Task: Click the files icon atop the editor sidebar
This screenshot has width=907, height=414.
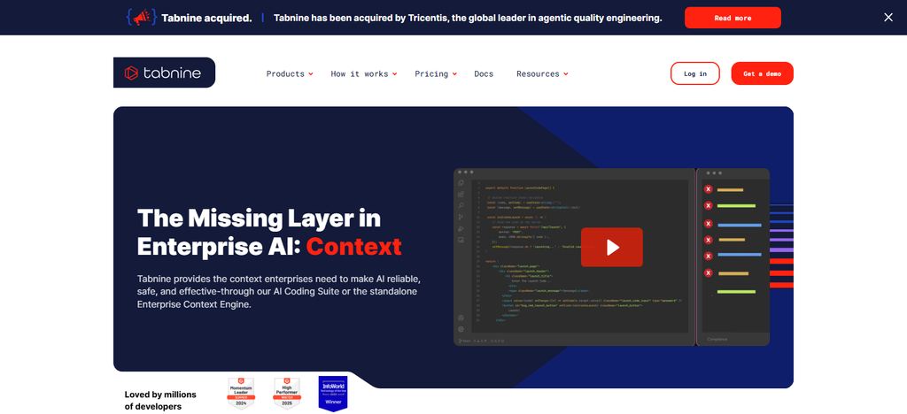Action: click(x=461, y=183)
